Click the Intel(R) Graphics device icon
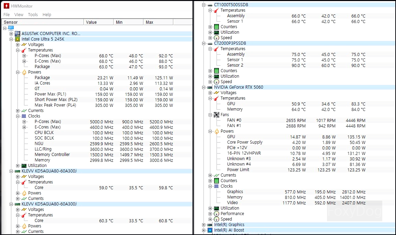Screen dimensions: 396x235 (210, 225)
